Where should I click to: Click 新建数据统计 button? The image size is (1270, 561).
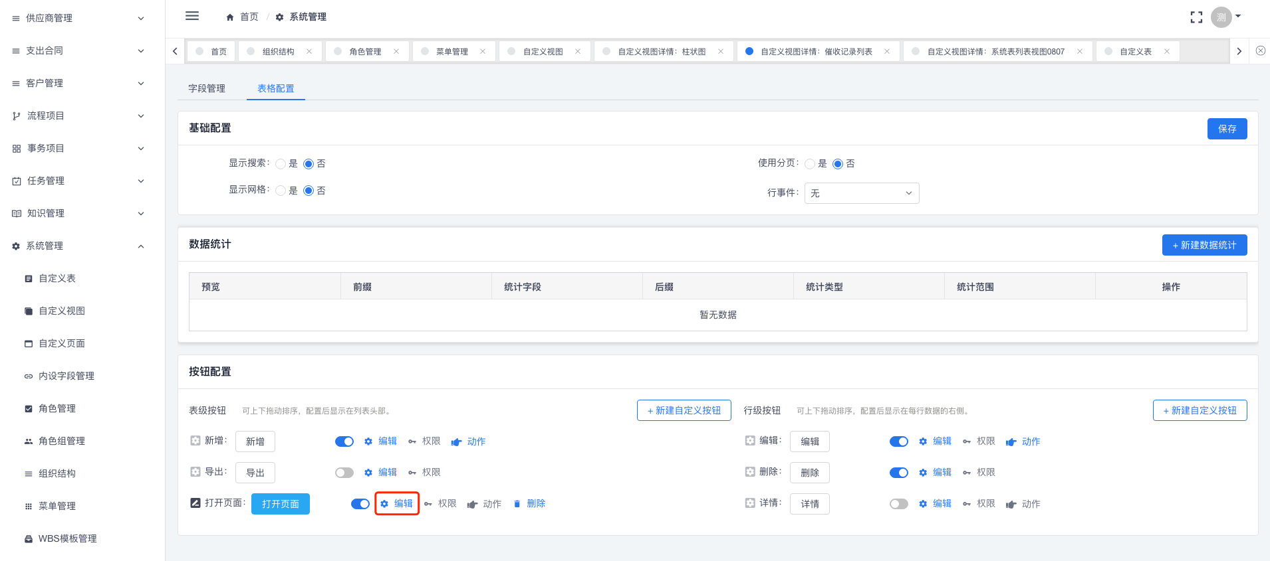[1205, 245]
